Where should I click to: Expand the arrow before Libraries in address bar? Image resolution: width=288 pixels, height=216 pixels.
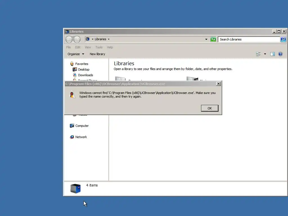pos(93,39)
